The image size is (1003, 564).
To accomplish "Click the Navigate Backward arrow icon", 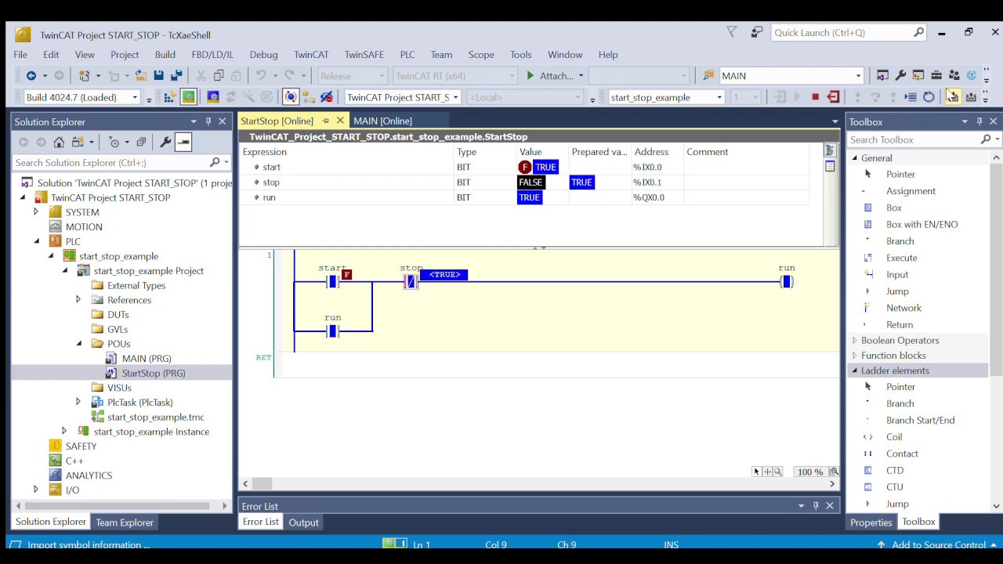I will [x=31, y=76].
